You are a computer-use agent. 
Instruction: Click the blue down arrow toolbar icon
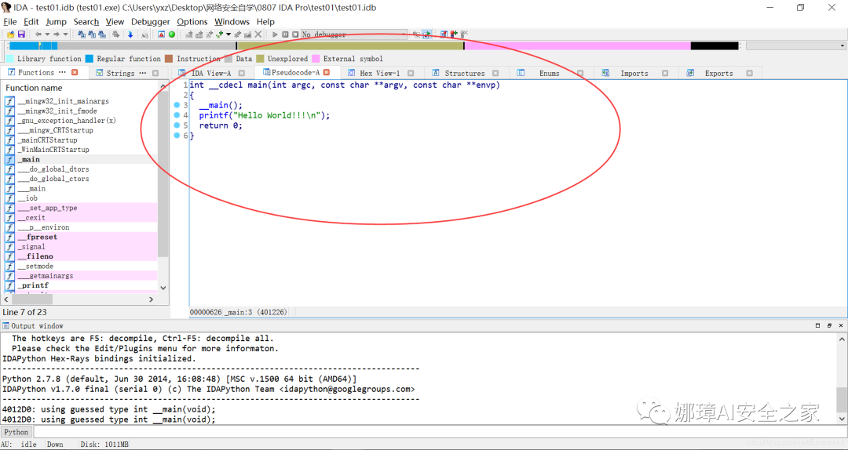click(130, 34)
